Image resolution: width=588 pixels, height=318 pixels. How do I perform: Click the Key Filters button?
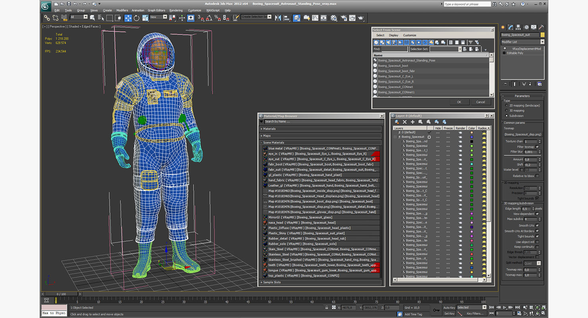(475, 314)
